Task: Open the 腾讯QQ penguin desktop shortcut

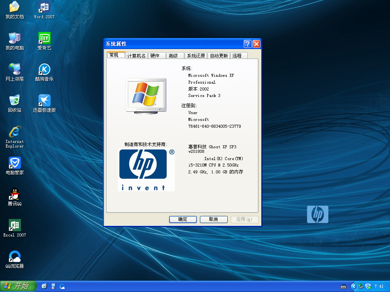Action: coord(15,197)
